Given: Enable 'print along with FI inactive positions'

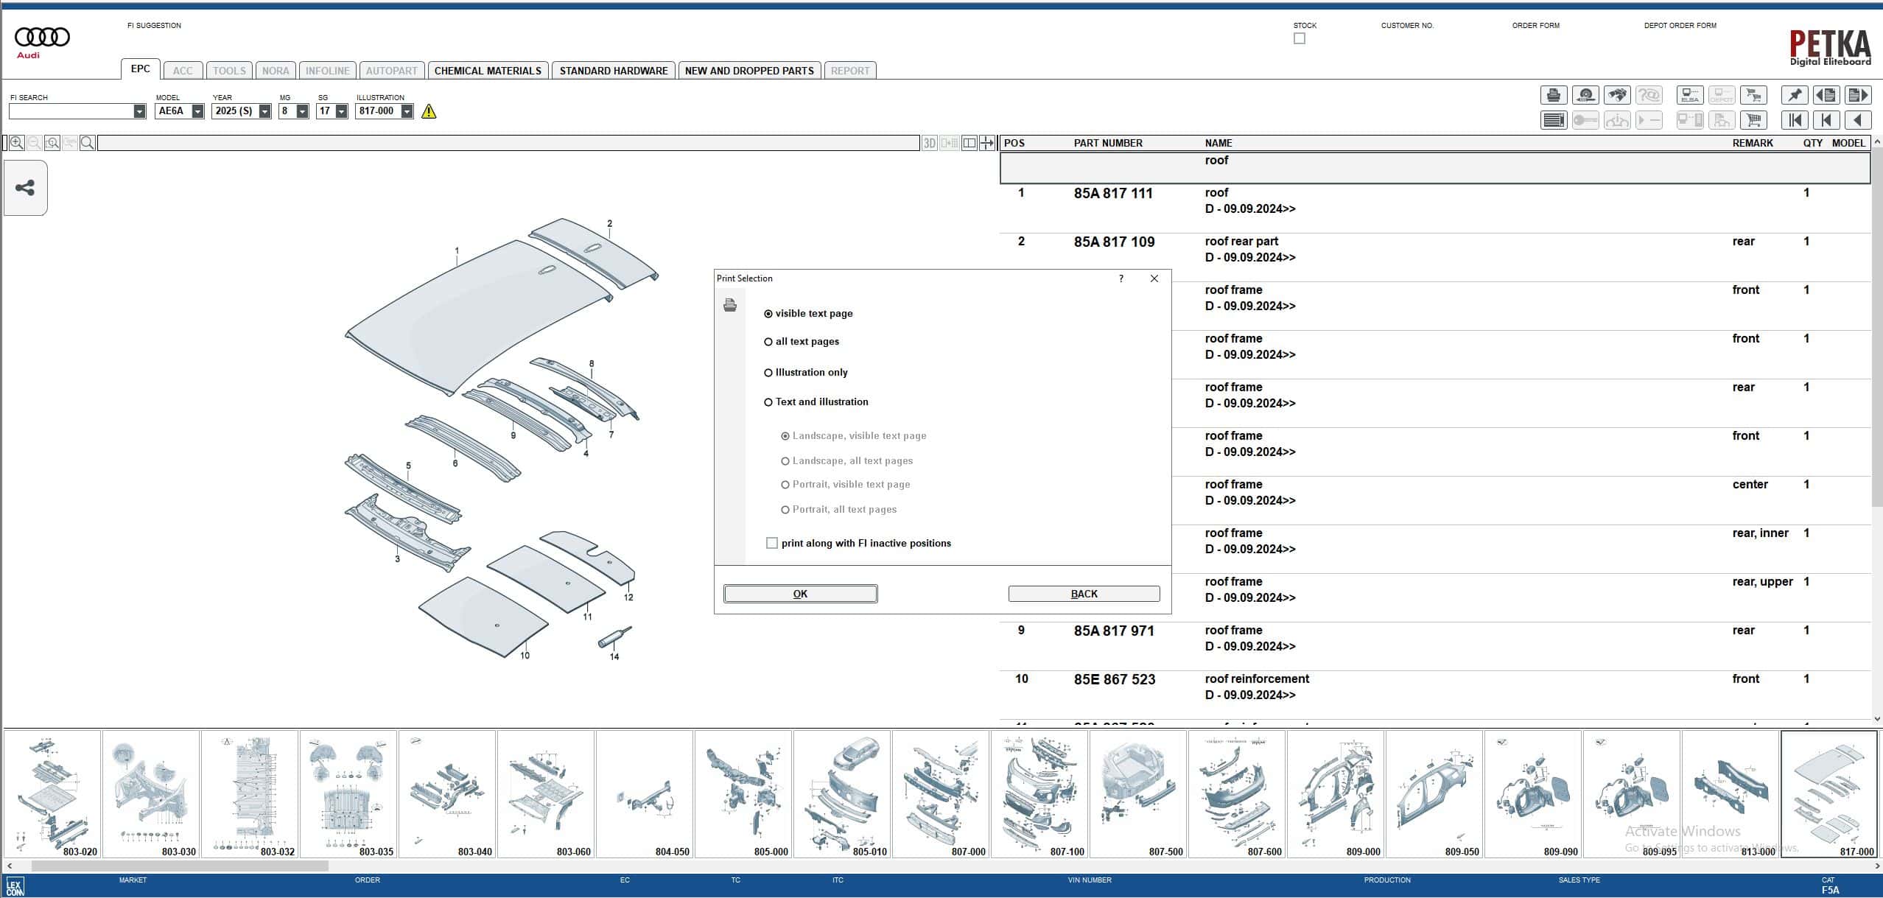Looking at the screenshot, I should click(772, 543).
